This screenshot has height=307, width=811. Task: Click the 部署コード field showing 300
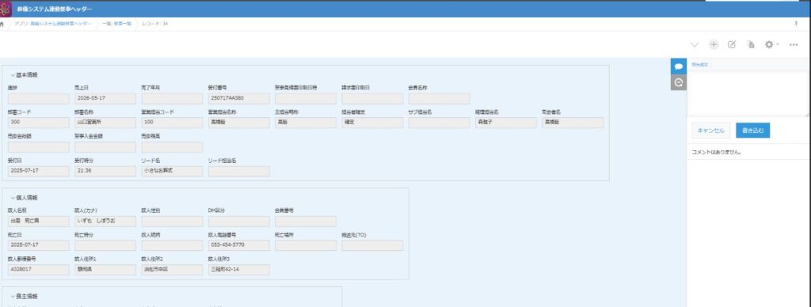point(38,123)
